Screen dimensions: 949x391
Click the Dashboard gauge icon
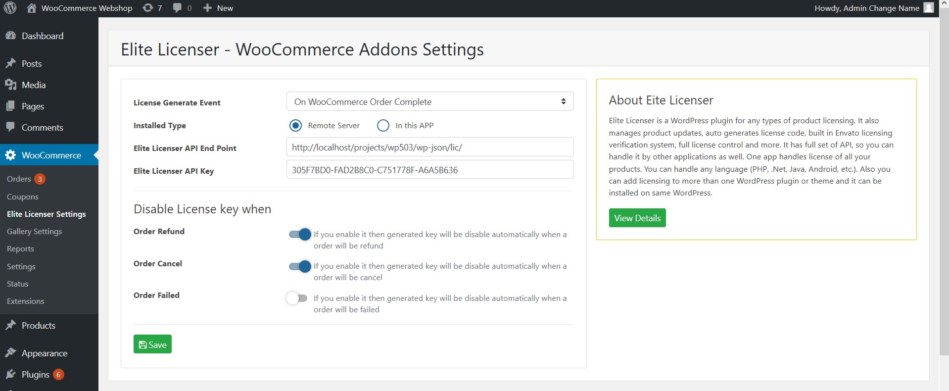(x=10, y=36)
